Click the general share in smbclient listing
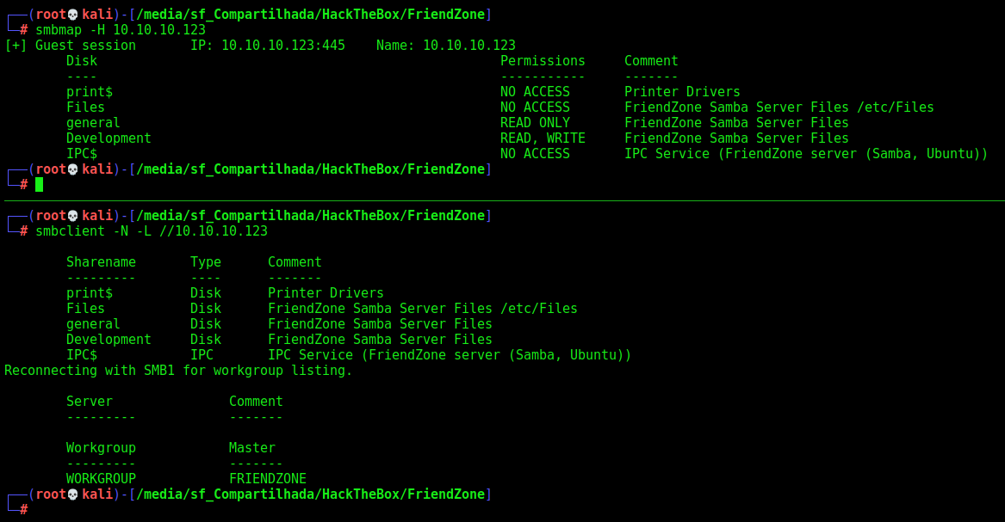This screenshot has width=1005, height=522. tap(93, 324)
